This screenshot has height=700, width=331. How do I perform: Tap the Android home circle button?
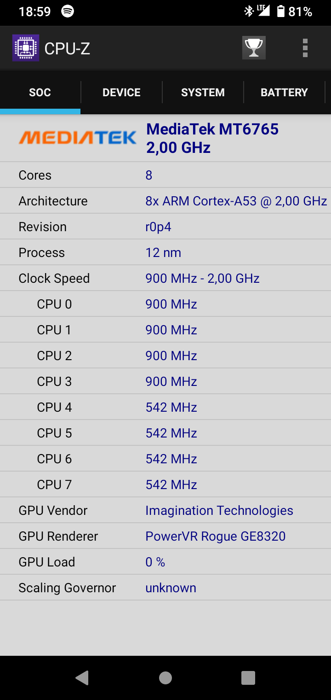(165, 677)
